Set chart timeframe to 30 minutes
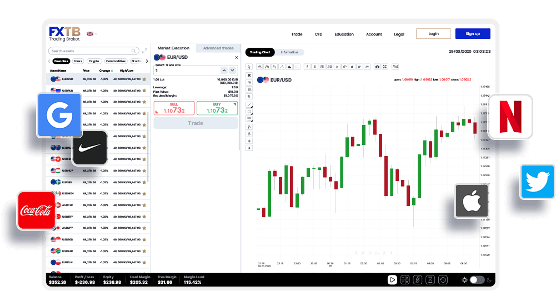Image resolution: width=556 pixels, height=291 pixels. [329, 67]
